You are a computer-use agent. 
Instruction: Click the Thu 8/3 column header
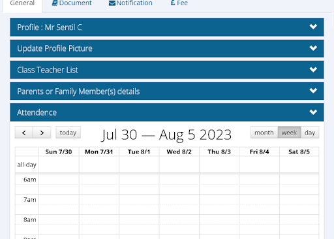pyautogui.click(x=219, y=151)
